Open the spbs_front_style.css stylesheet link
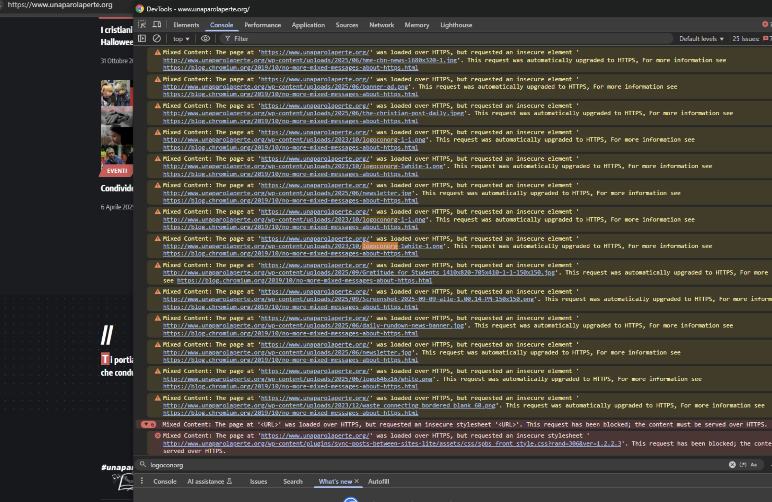 [x=392, y=444]
